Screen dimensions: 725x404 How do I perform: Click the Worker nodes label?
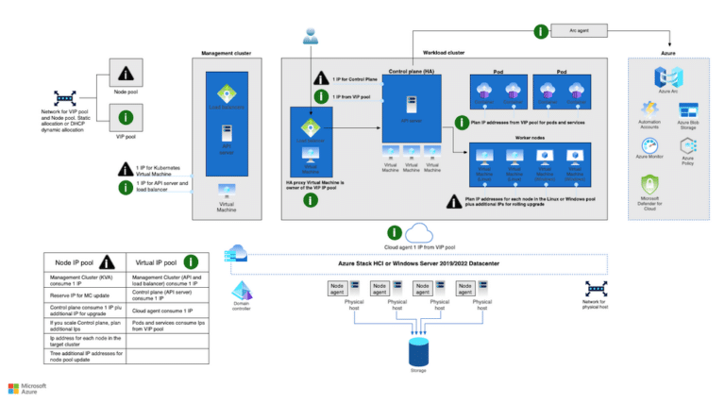tap(530, 138)
